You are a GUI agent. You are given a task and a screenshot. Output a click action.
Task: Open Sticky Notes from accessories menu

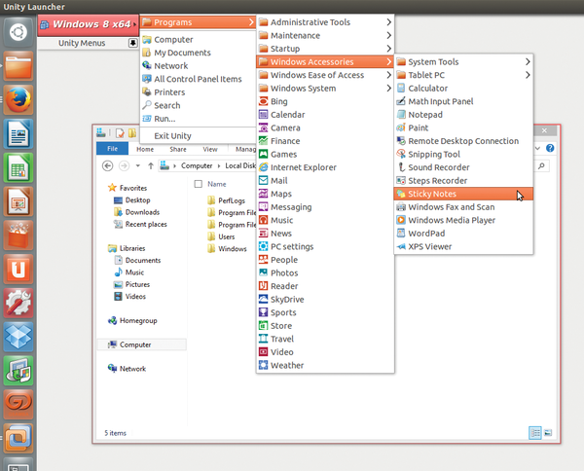463,194
